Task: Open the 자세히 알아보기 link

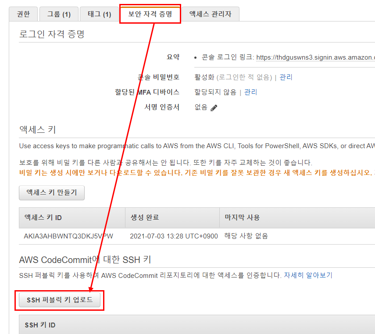Action: 308,275
